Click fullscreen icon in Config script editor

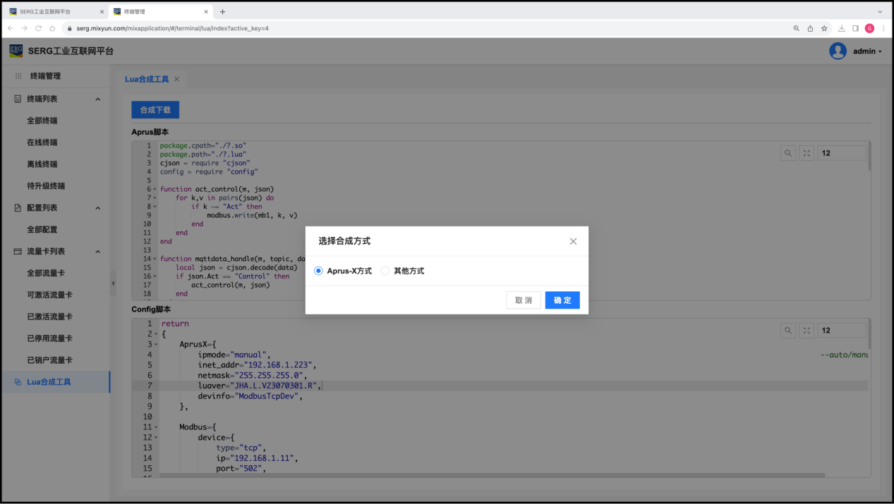[807, 330]
